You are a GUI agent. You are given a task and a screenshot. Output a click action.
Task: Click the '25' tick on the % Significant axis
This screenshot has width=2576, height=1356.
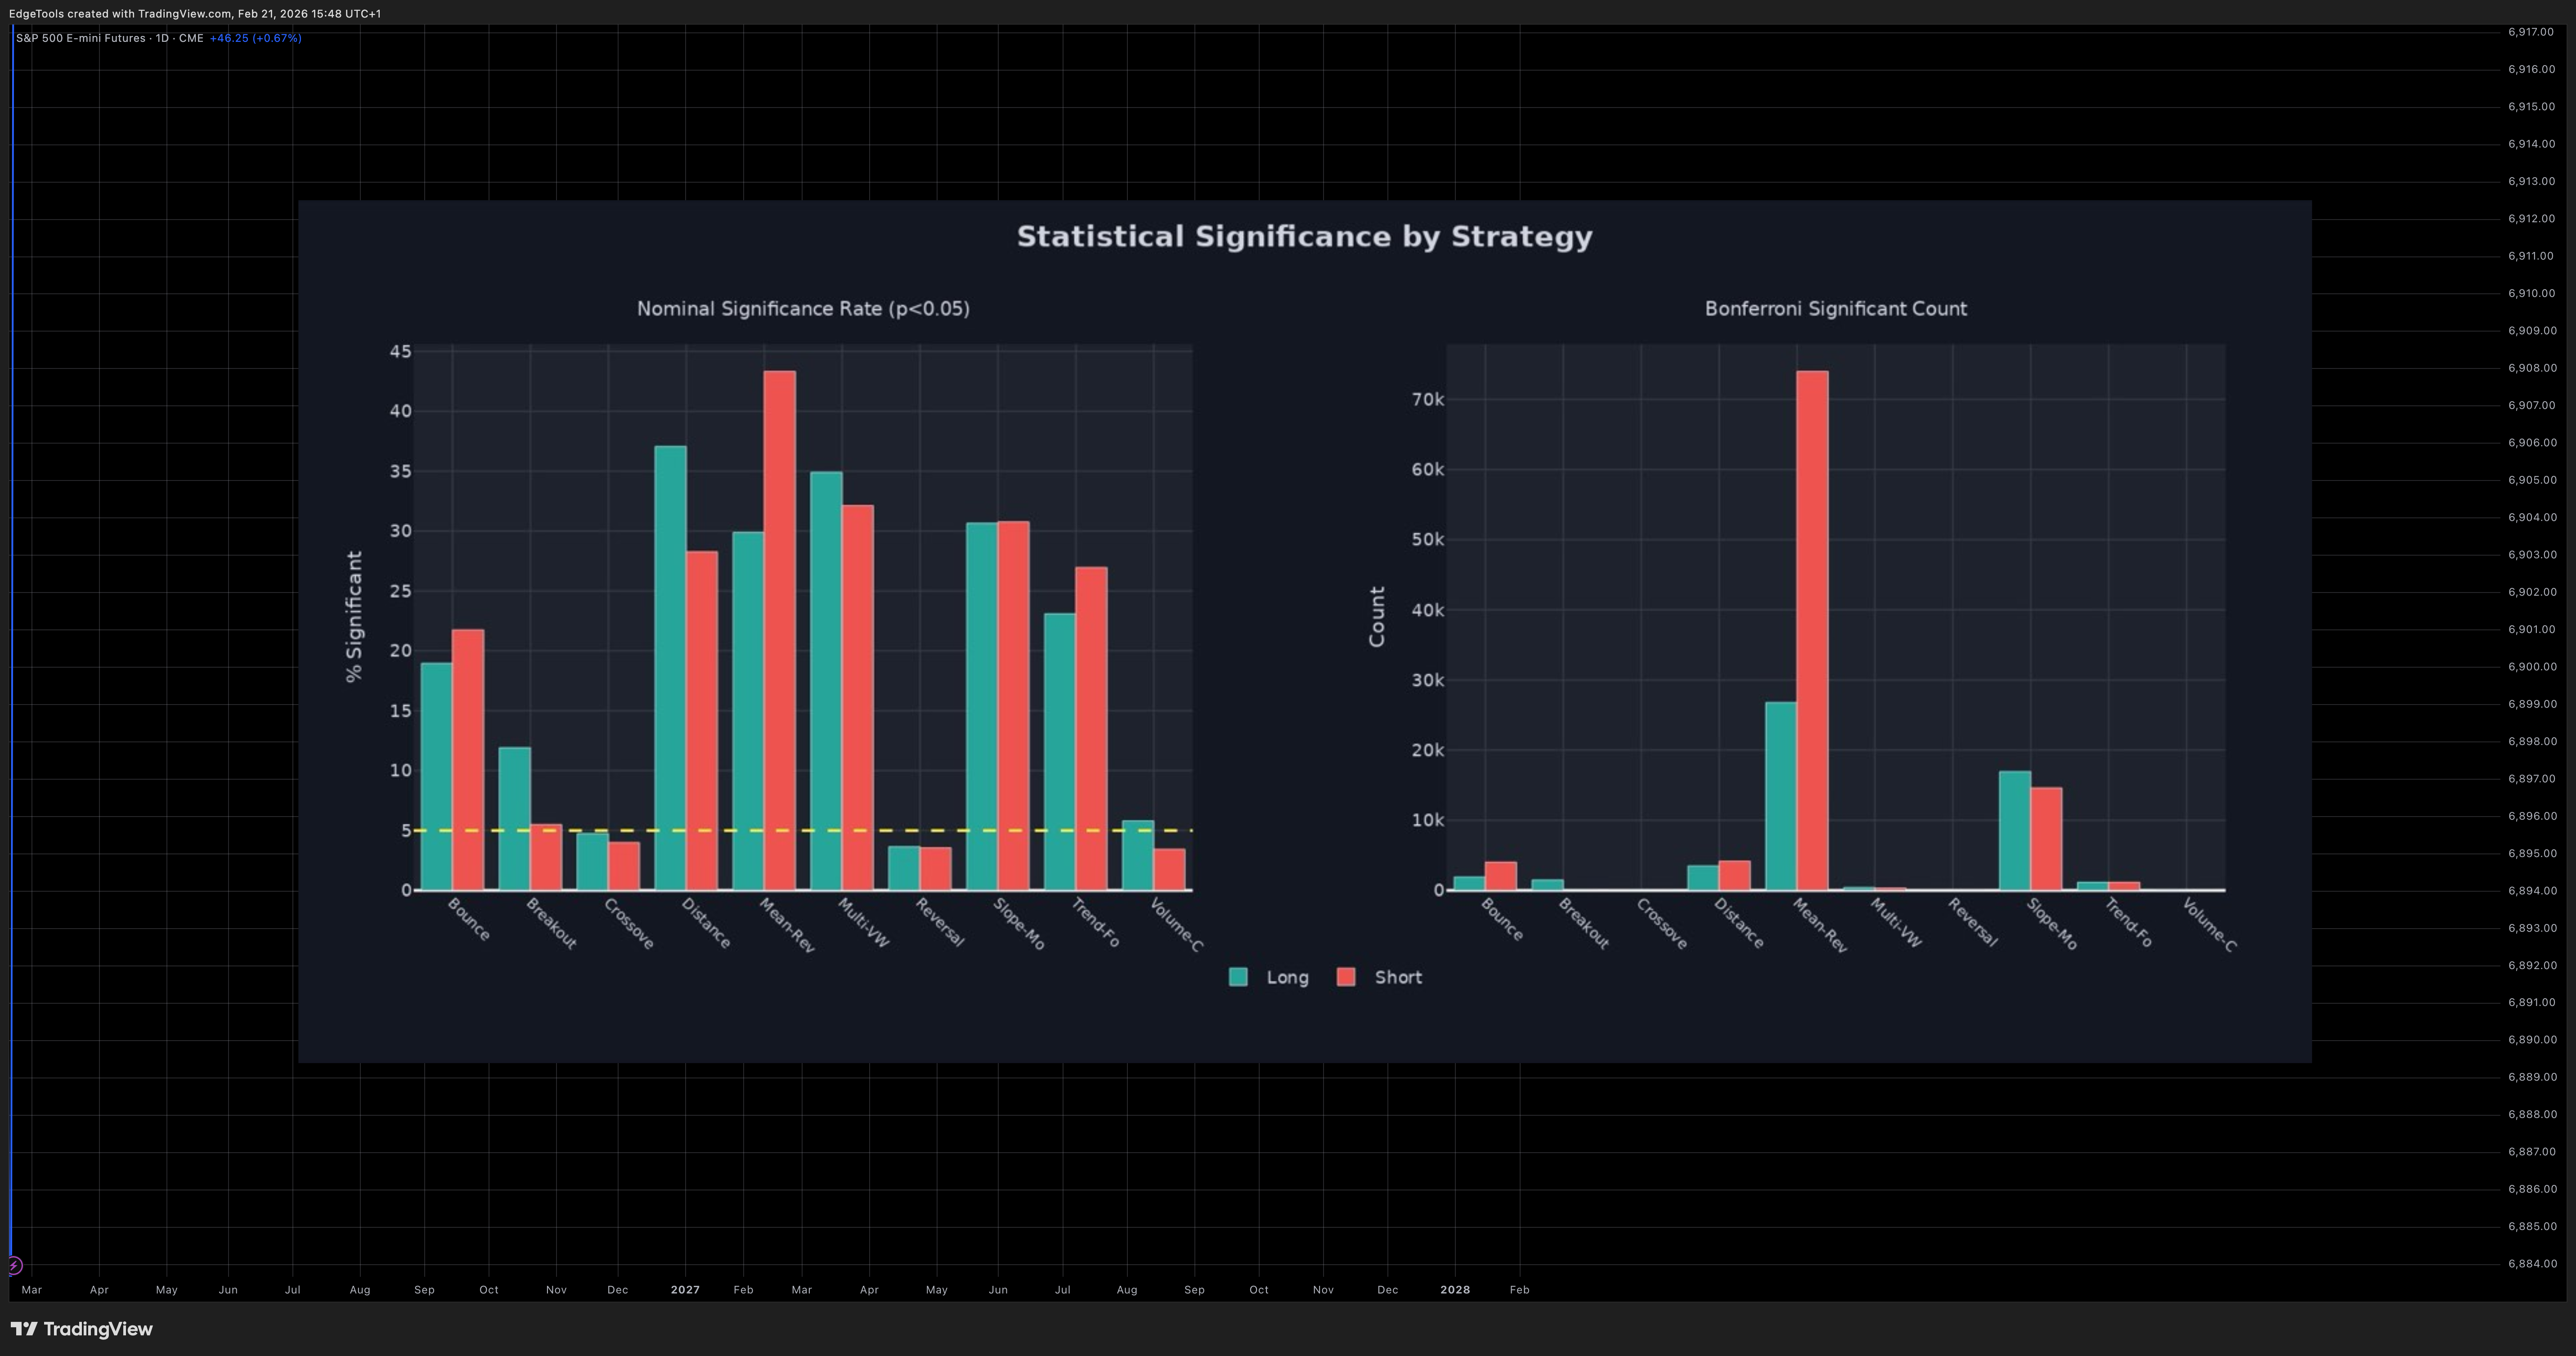(401, 591)
